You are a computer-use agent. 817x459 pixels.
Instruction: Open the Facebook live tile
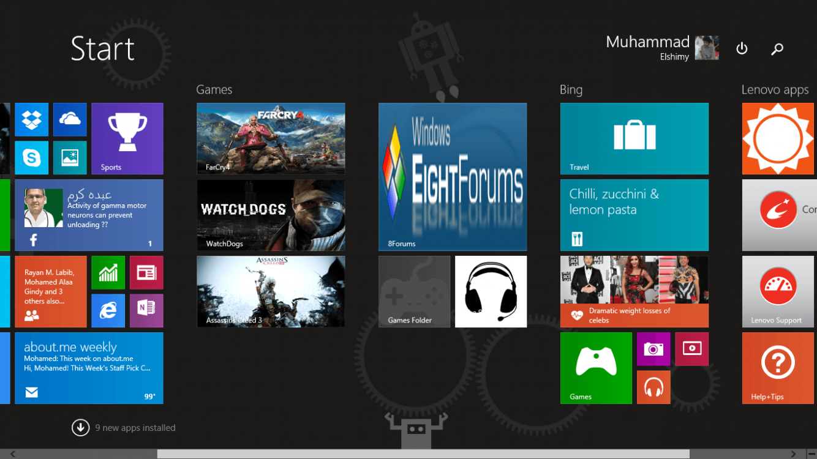click(x=89, y=215)
